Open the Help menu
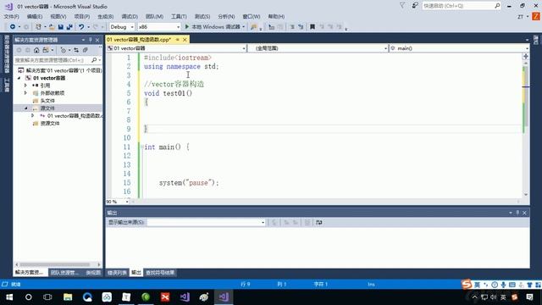The height and width of the screenshot is (305, 542). click(x=276, y=16)
